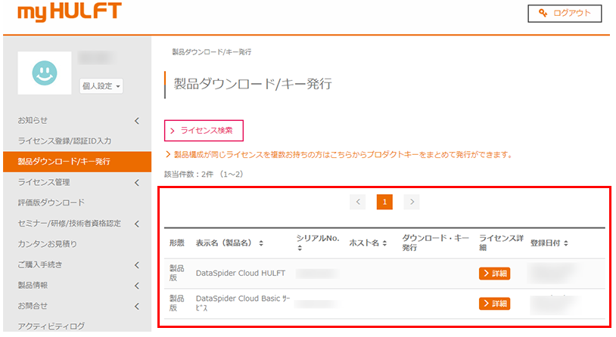Open ライセンス登録/認証ID入力 in sidebar
Viewport: 616px width, 337px height.
point(65,141)
